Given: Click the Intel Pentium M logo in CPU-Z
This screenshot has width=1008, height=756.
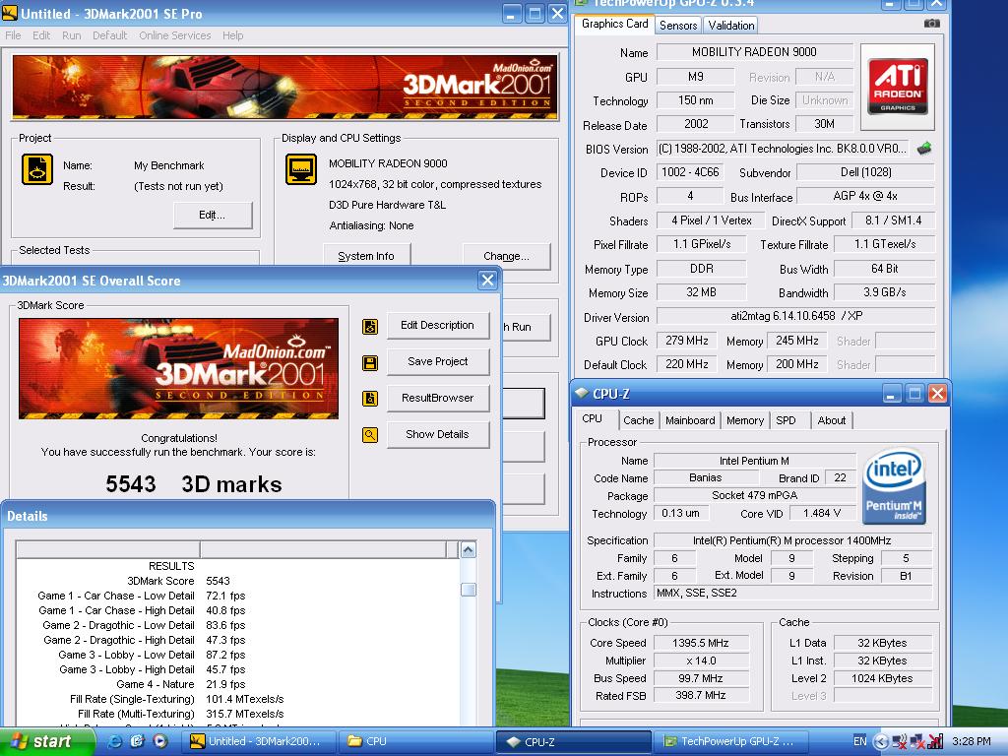Looking at the screenshot, I should tap(894, 486).
